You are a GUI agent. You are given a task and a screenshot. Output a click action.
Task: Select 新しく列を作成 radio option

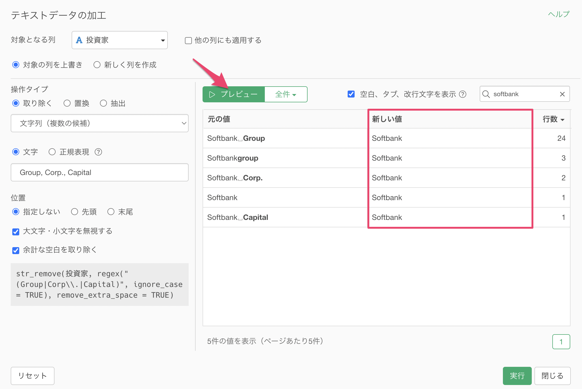pos(97,65)
